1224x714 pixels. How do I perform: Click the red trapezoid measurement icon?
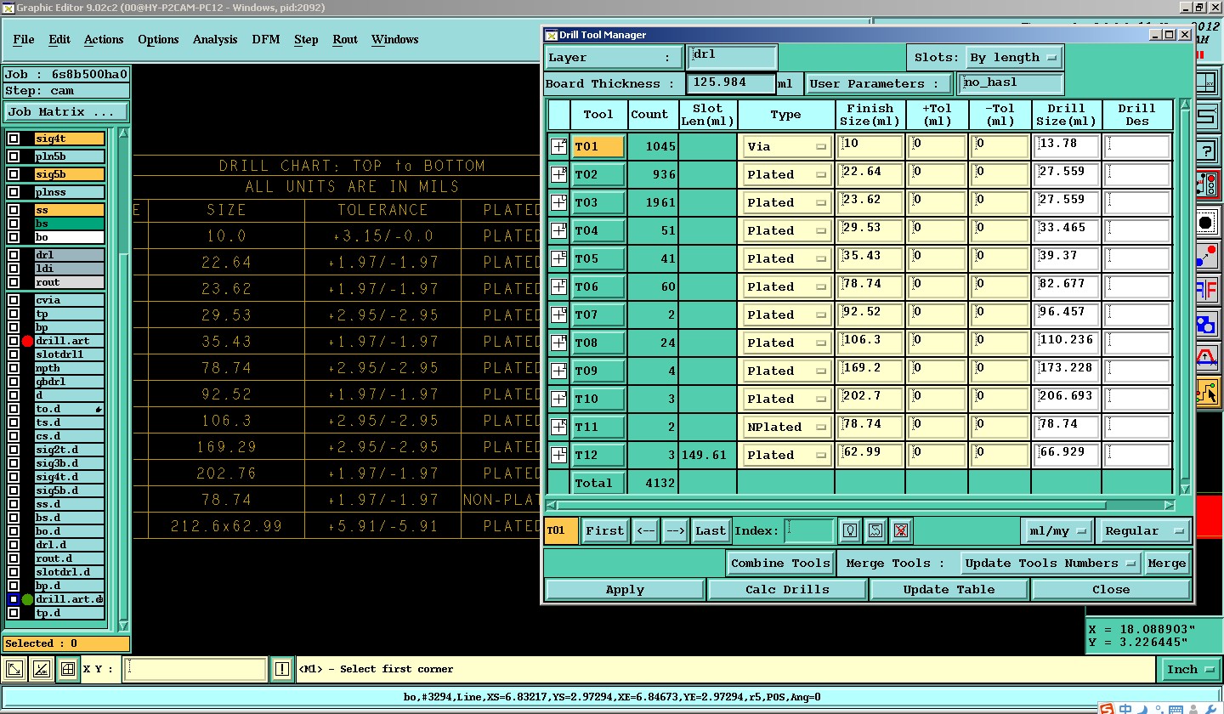(1207, 357)
